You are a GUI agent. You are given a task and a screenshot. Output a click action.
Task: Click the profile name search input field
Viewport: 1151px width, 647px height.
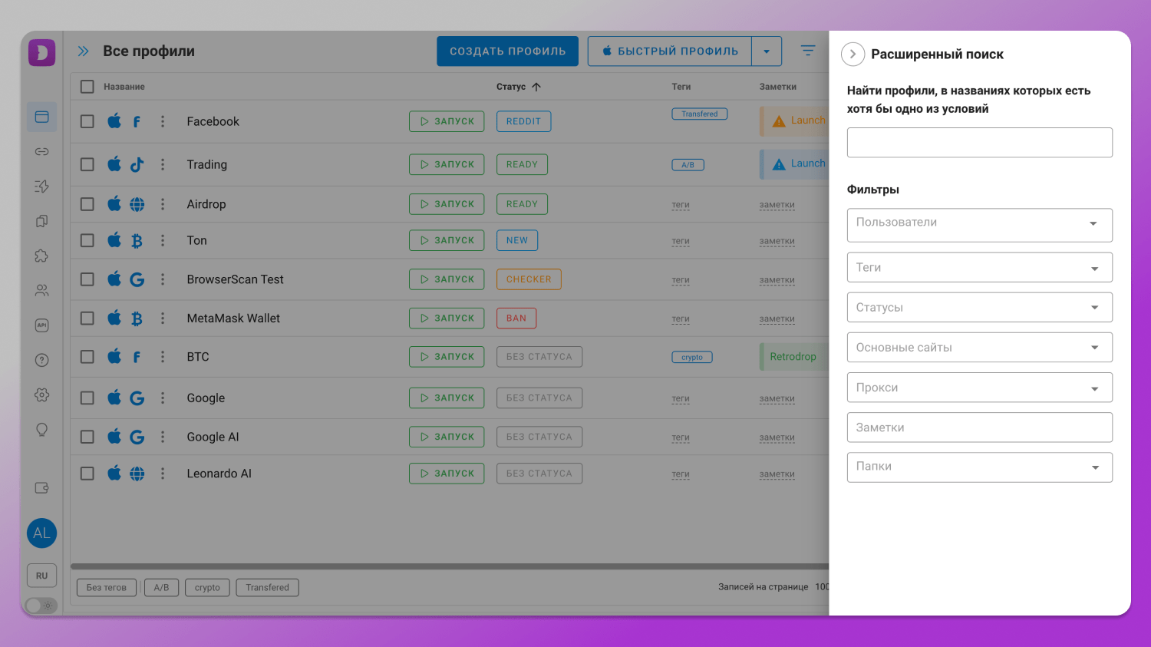(979, 143)
